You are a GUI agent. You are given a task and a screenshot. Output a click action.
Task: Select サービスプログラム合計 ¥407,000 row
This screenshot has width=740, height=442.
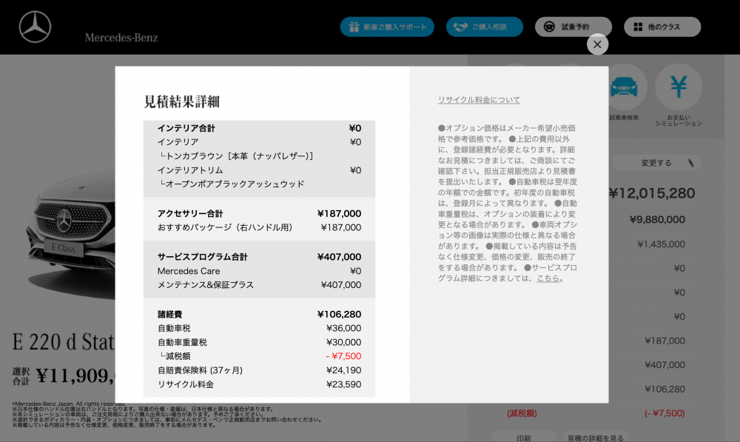(x=259, y=257)
